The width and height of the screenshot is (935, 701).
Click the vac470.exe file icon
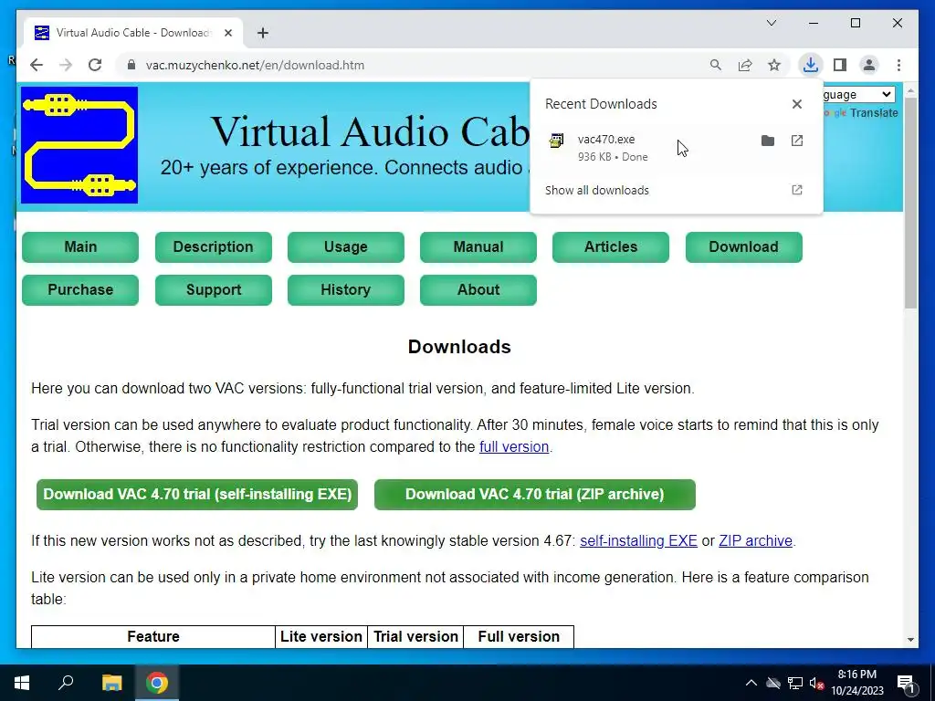(556, 141)
